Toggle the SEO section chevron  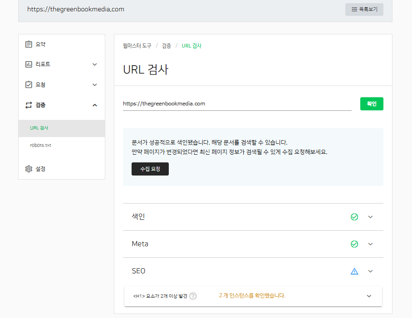click(370, 271)
